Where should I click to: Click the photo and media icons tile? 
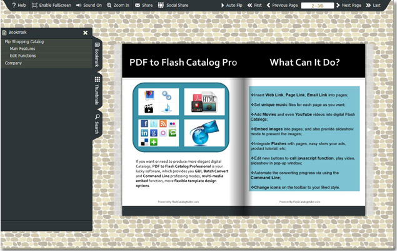point(159,101)
